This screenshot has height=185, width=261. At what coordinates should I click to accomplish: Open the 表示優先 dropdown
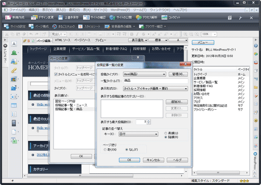[x=138, y=40]
